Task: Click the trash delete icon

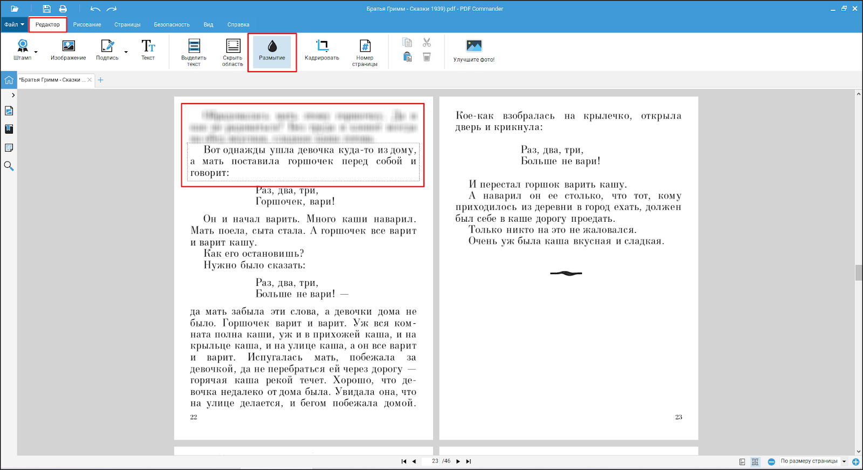Action: point(427,57)
